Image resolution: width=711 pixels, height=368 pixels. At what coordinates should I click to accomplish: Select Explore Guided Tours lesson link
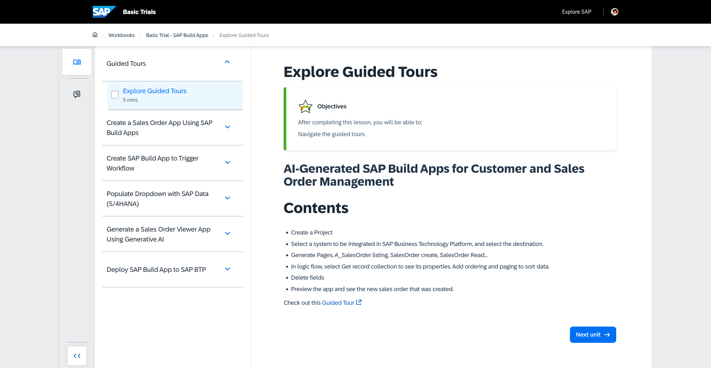154,91
